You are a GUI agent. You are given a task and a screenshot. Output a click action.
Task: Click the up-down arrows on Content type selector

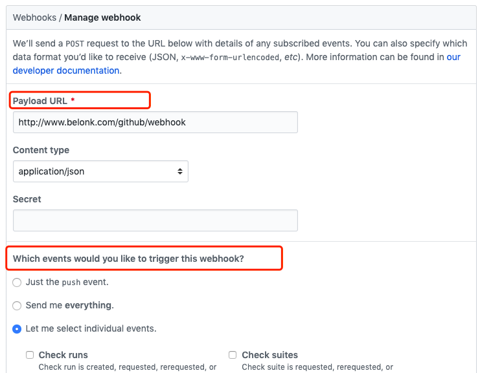(180, 171)
